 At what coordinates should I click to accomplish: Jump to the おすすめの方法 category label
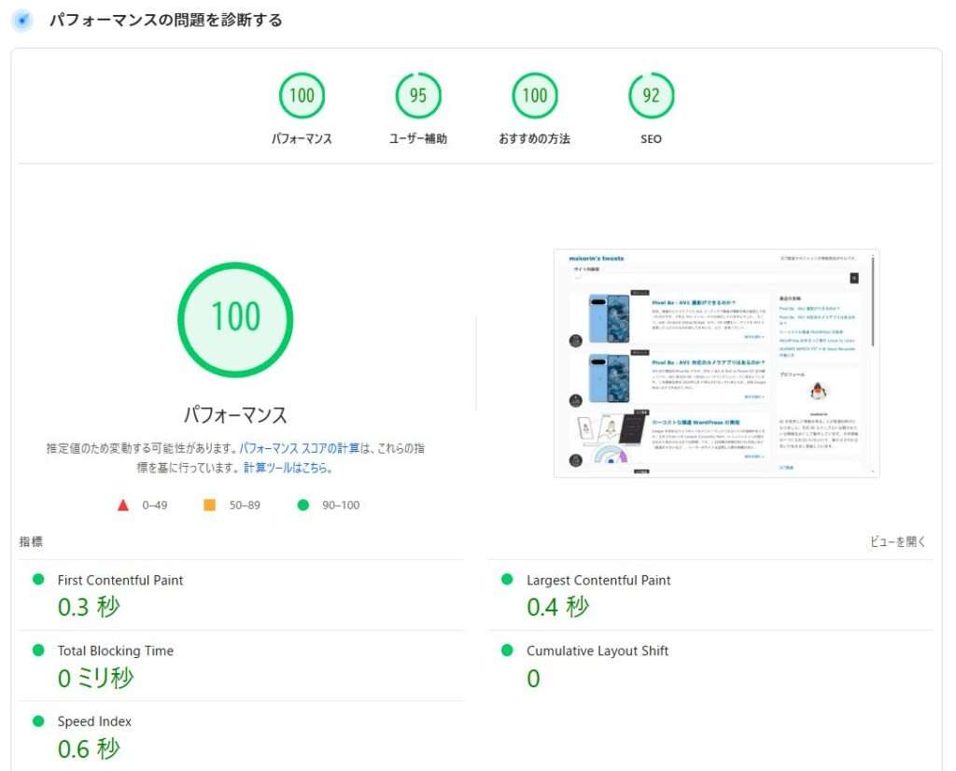click(534, 139)
